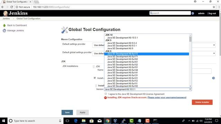This screenshot has height=124, width=221.
Task: Pick Java SE Development Kit 8u144
Action: (146, 70)
